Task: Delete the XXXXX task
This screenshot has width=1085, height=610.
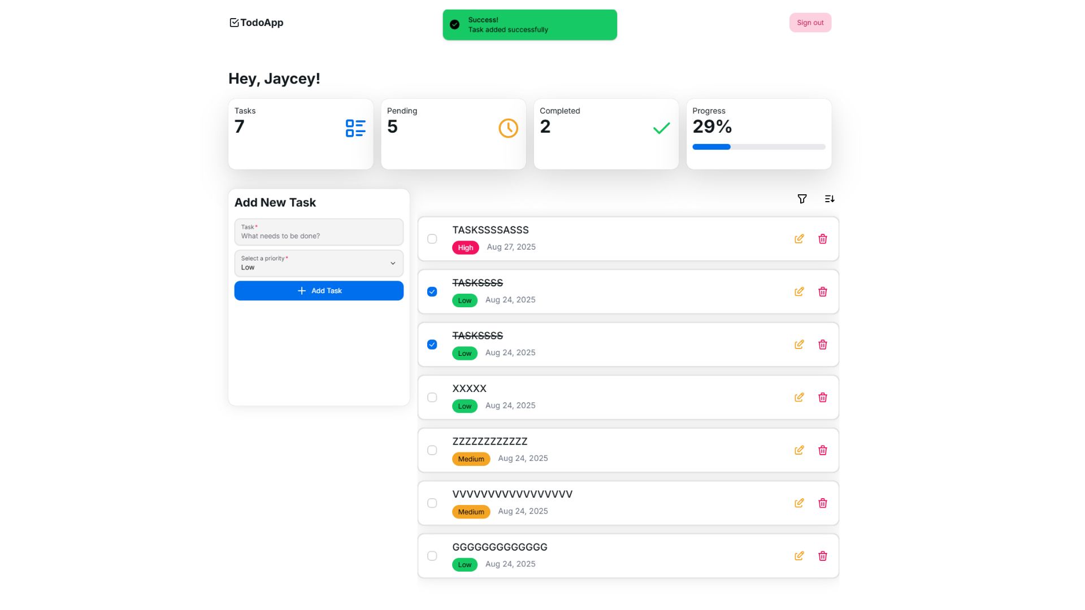Action: (823, 398)
